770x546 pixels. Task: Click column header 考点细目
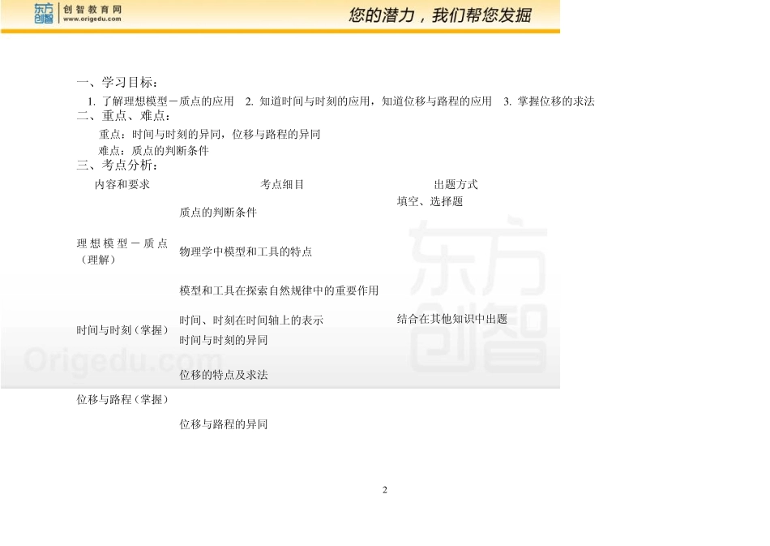282,185
